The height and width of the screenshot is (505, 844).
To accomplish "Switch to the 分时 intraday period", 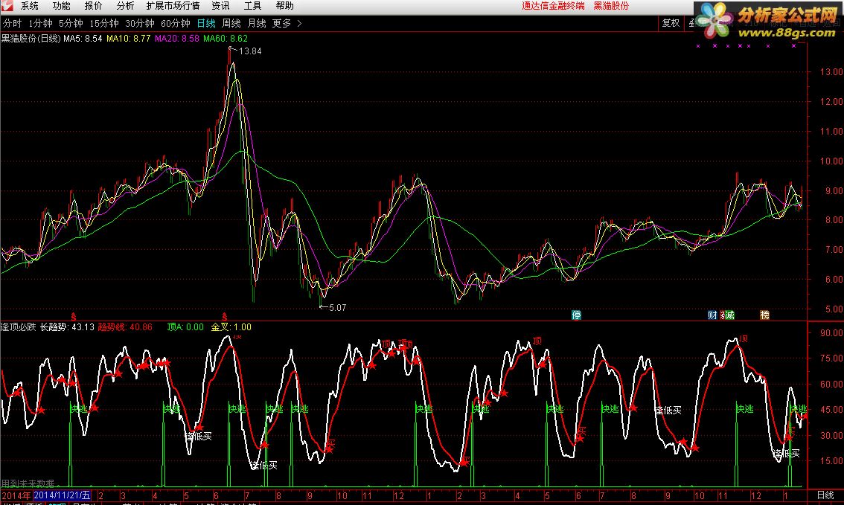I will click(13, 24).
